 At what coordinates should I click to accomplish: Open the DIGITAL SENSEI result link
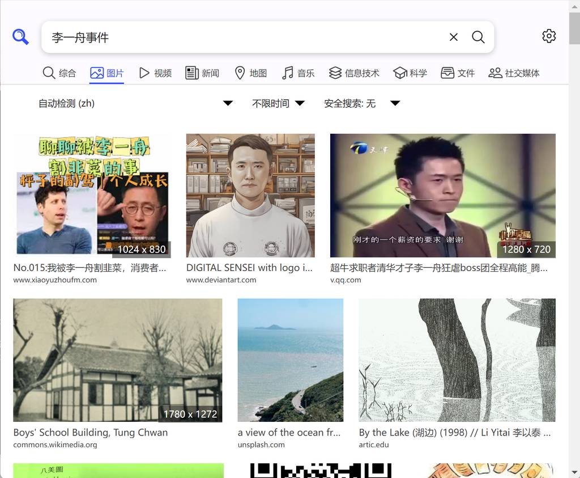coord(249,268)
